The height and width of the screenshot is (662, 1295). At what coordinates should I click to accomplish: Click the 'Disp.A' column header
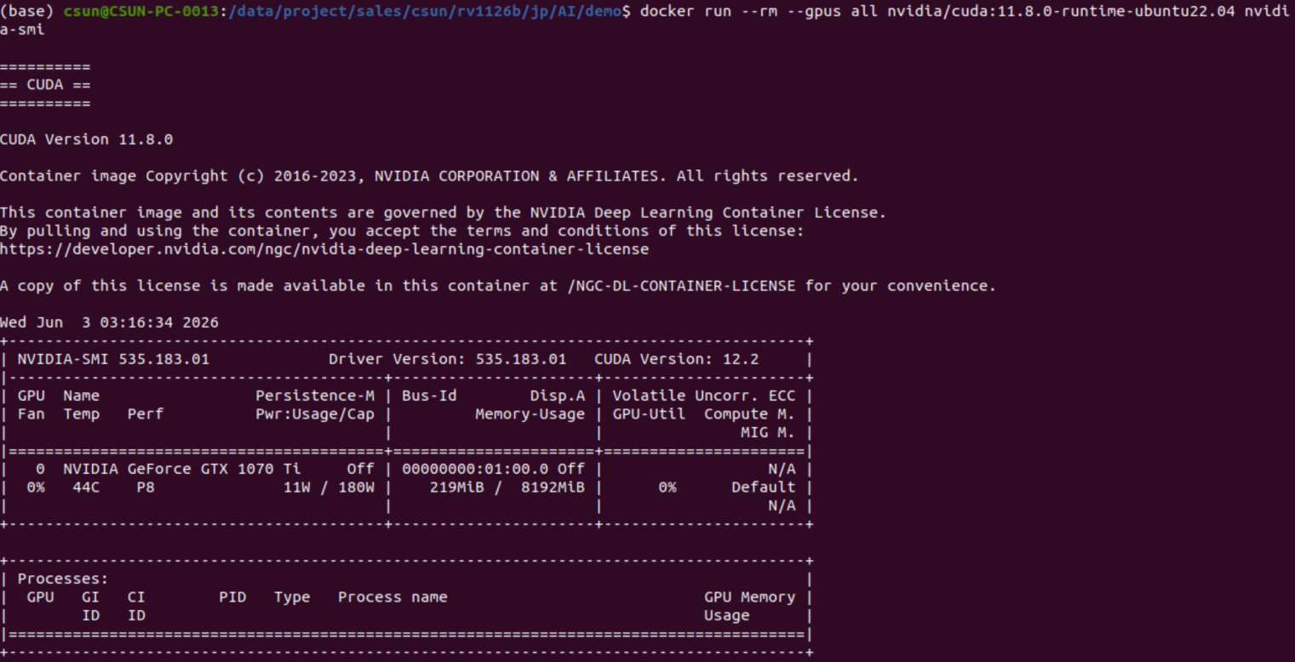[x=558, y=396]
